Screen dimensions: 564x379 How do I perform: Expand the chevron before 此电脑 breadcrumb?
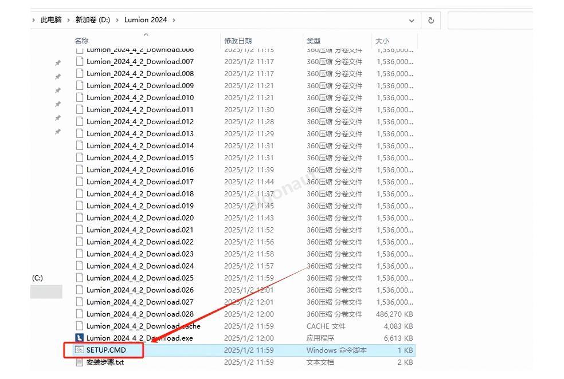pos(34,20)
